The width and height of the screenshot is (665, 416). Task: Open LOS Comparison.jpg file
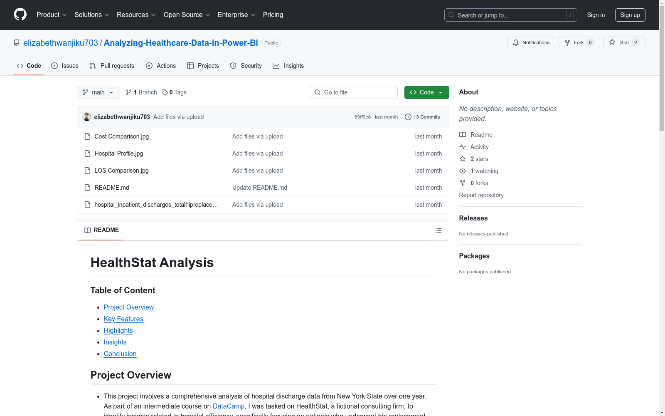tap(121, 171)
